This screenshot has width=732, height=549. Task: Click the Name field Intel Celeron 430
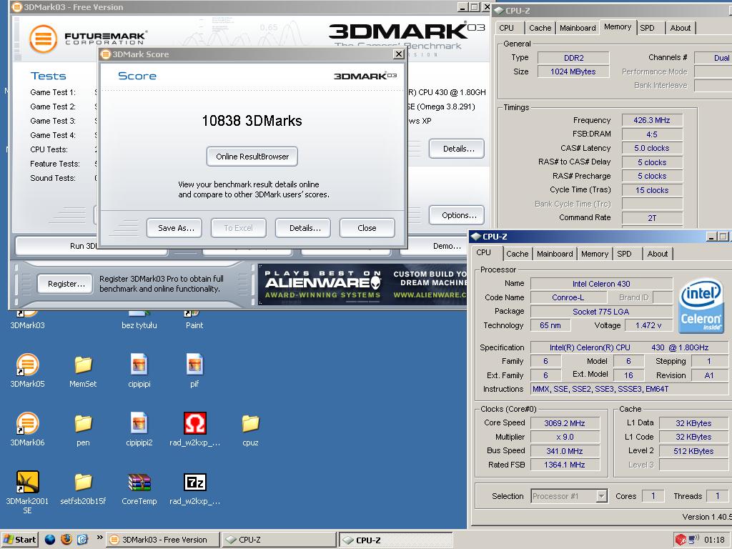click(601, 283)
